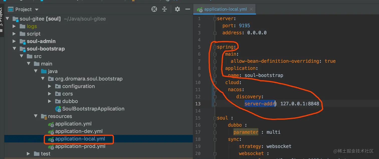The width and height of the screenshot is (379, 159).
Task: Open application-prod.yml file
Action: [x=80, y=146]
